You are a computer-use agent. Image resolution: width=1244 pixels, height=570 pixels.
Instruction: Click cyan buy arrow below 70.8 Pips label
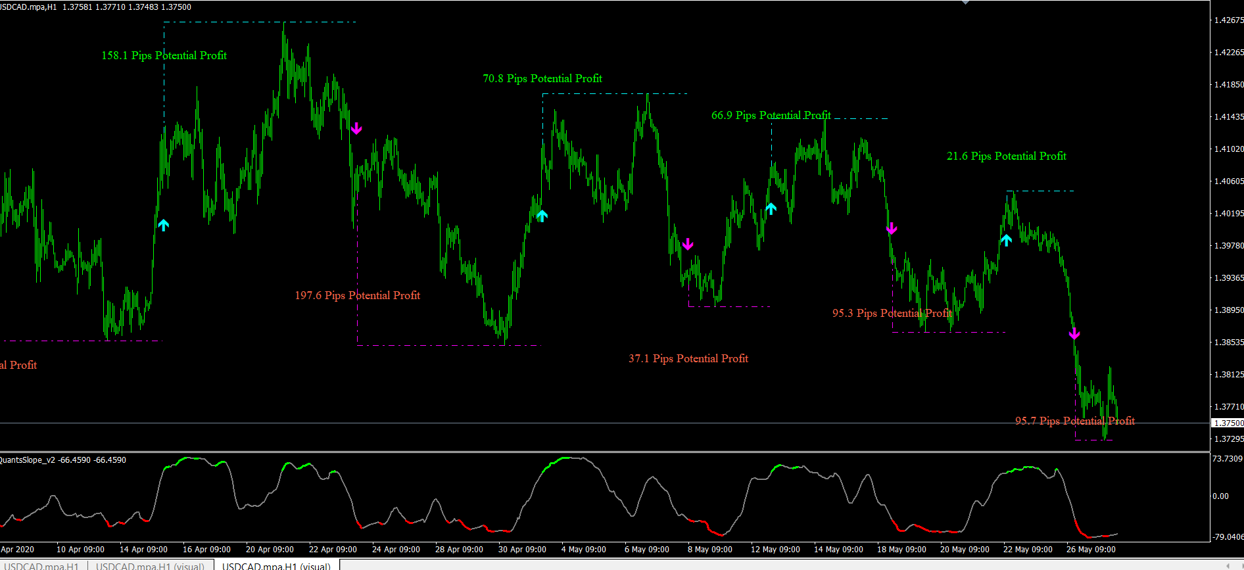click(x=542, y=216)
